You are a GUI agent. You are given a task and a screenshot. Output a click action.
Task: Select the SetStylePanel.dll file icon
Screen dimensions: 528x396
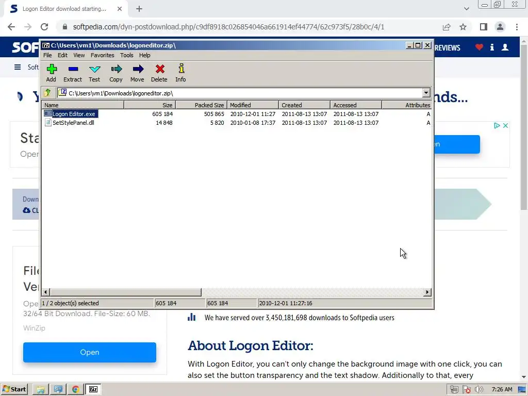48,123
